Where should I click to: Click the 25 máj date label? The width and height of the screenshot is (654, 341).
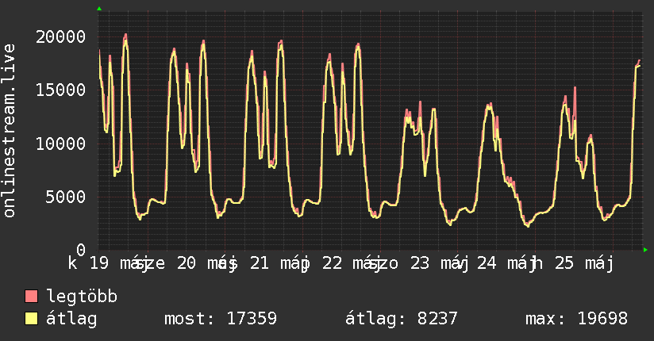pyautogui.click(x=584, y=264)
